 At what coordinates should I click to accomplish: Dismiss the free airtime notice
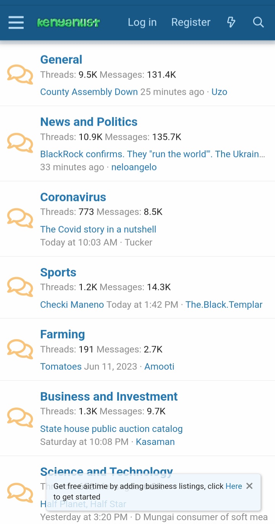click(249, 486)
